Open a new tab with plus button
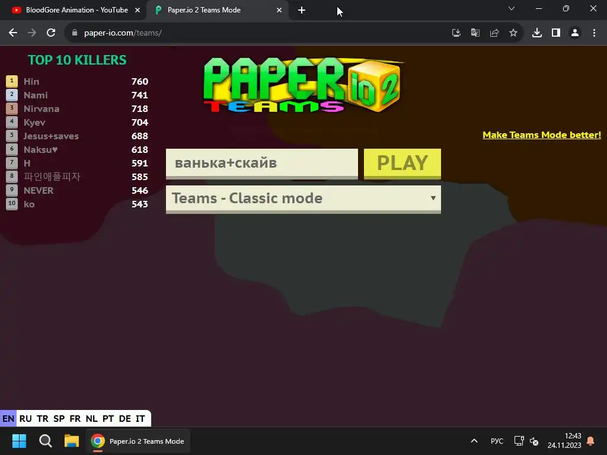The image size is (607, 455). tap(302, 11)
